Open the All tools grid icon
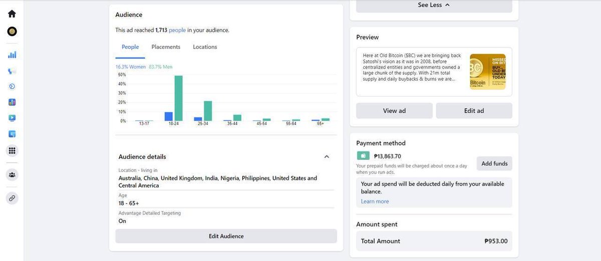 [12, 150]
